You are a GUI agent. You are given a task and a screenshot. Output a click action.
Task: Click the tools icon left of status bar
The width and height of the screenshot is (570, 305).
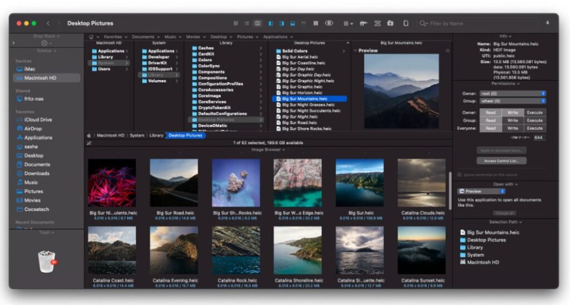coord(90,143)
